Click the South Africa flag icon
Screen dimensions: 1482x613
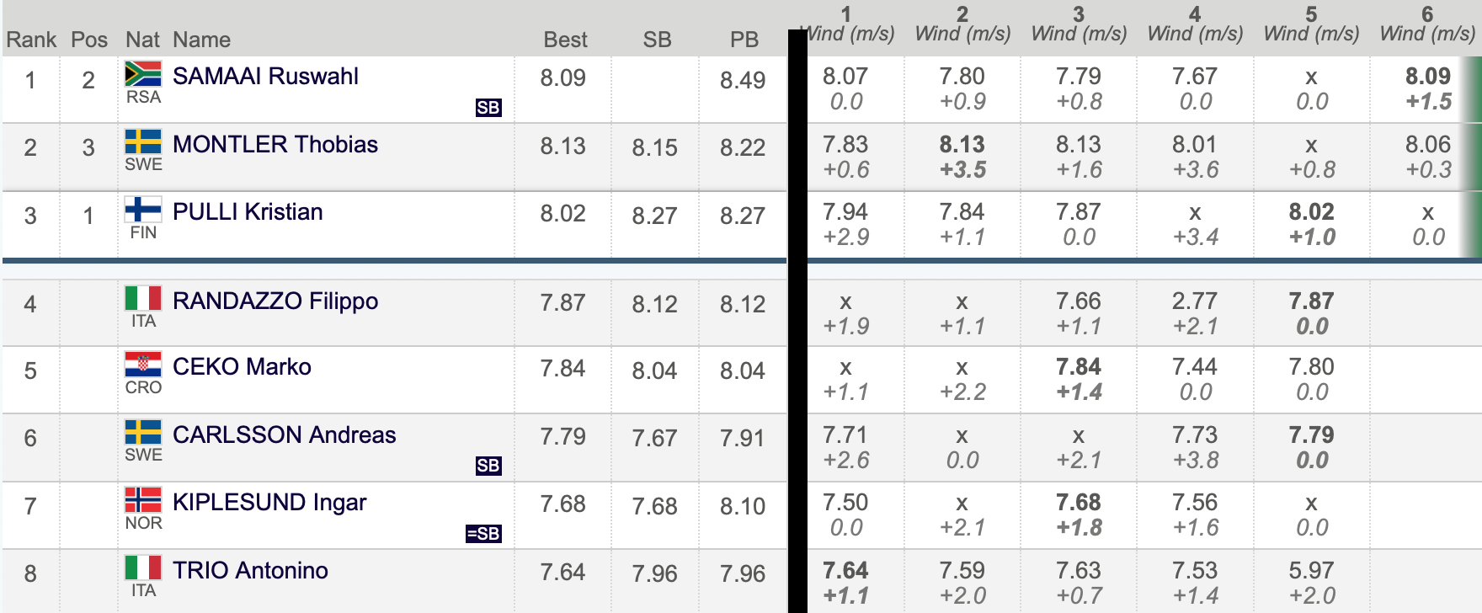coord(143,74)
